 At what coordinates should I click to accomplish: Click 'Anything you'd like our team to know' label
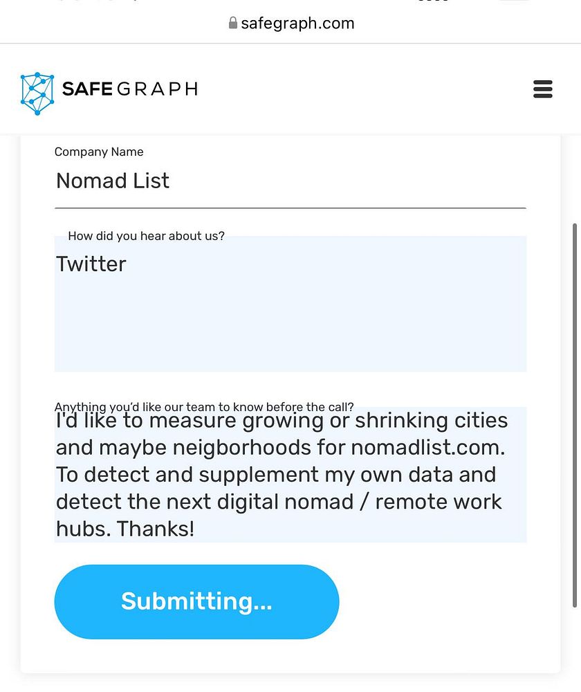coord(204,407)
